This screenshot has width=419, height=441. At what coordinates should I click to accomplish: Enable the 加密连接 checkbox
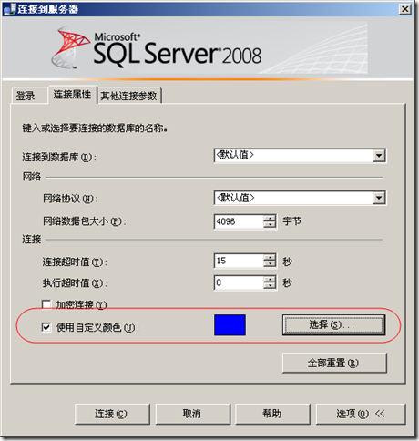[x=46, y=304]
